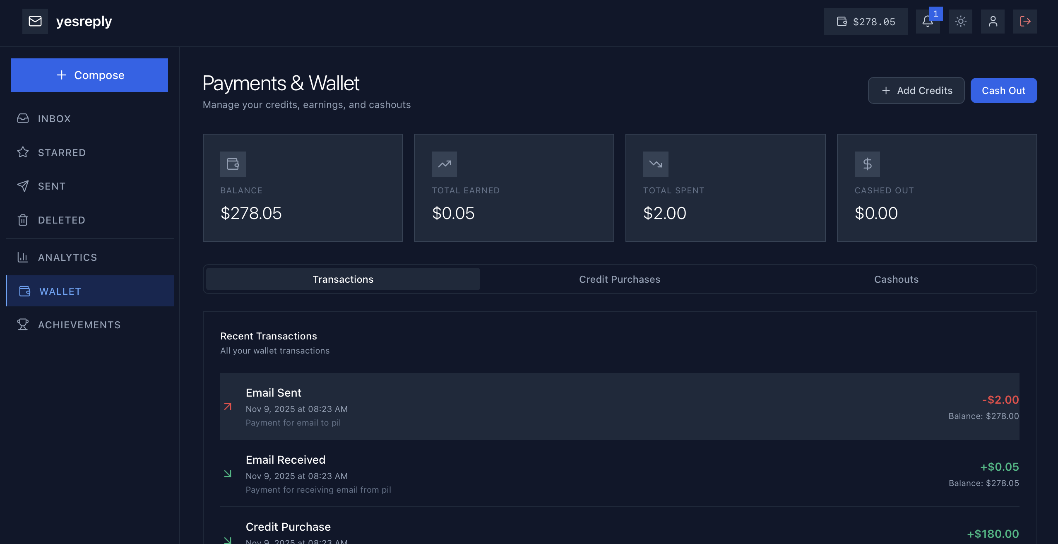
Task: Click the red logout icon
Action: (x=1025, y=22)
